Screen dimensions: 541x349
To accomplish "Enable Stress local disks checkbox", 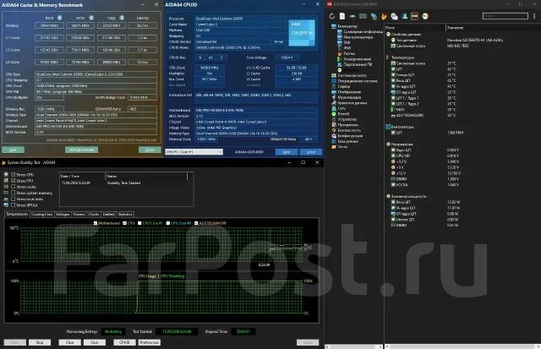I will pos(14,199).
